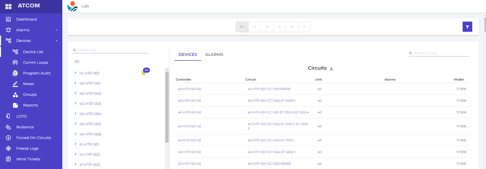
Task: Click the All tags link
Action: pyautogui.click(x=77, y=62)
